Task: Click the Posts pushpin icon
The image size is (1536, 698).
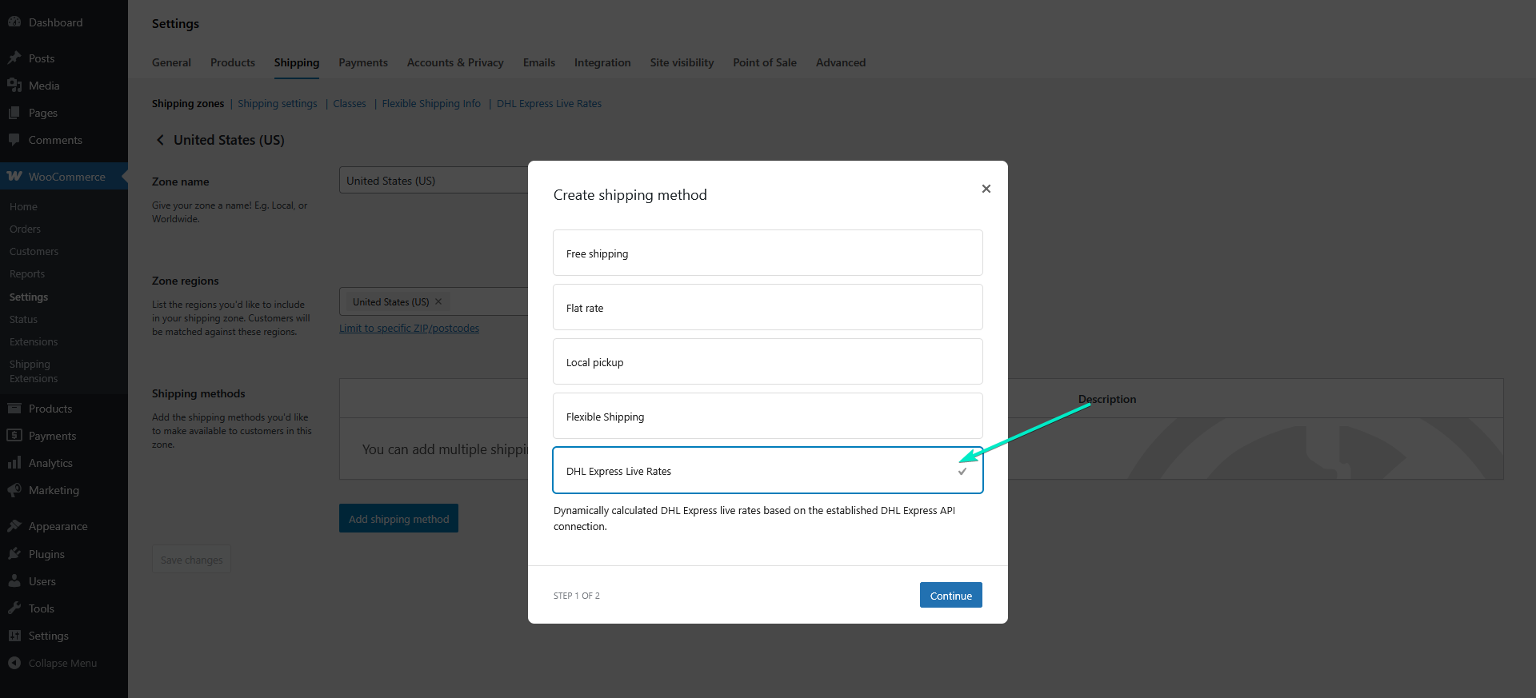Action: coord(14,58)
